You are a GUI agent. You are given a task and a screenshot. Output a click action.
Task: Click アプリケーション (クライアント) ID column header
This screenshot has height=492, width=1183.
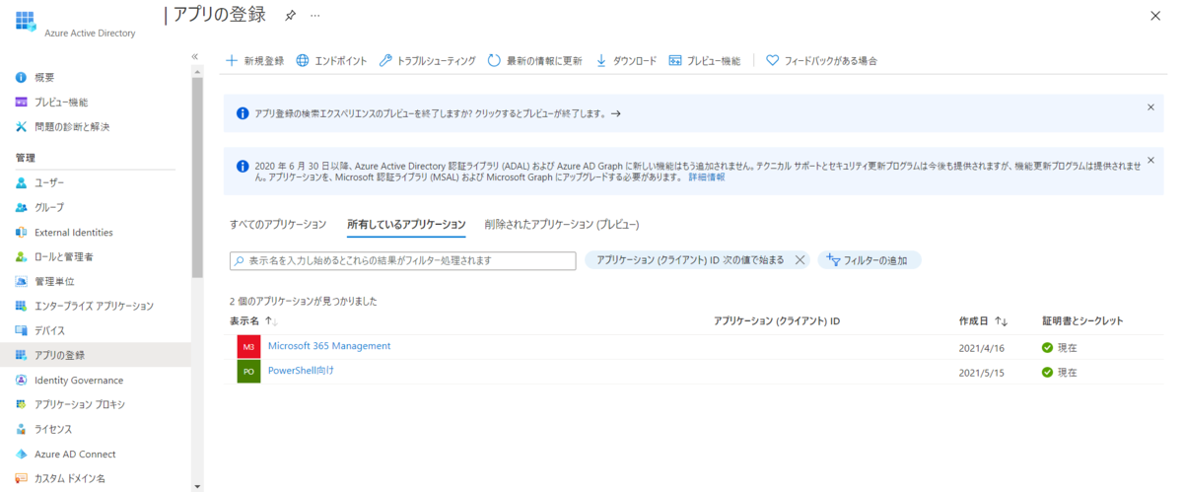[x=777, y=321]
